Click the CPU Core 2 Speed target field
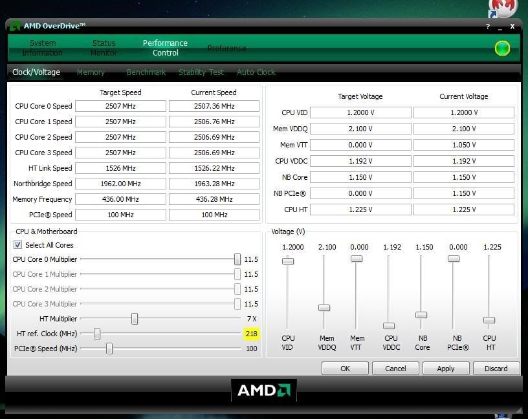Screen dimensions: 528x419 tap(120, 137)
